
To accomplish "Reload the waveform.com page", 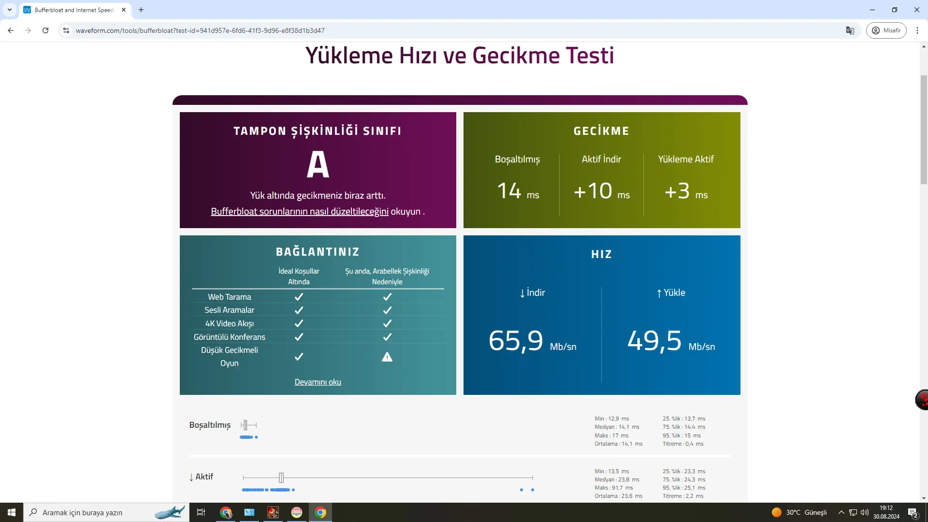I will (x=45, y=30).
